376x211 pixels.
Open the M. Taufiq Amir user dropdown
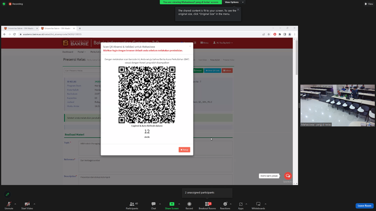click(223, 43)
